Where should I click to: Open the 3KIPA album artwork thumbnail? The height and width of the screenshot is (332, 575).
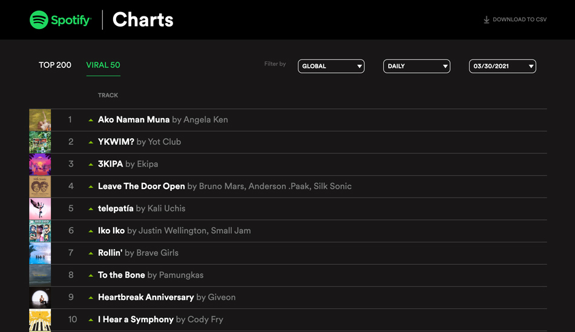[x=40, y=165]
